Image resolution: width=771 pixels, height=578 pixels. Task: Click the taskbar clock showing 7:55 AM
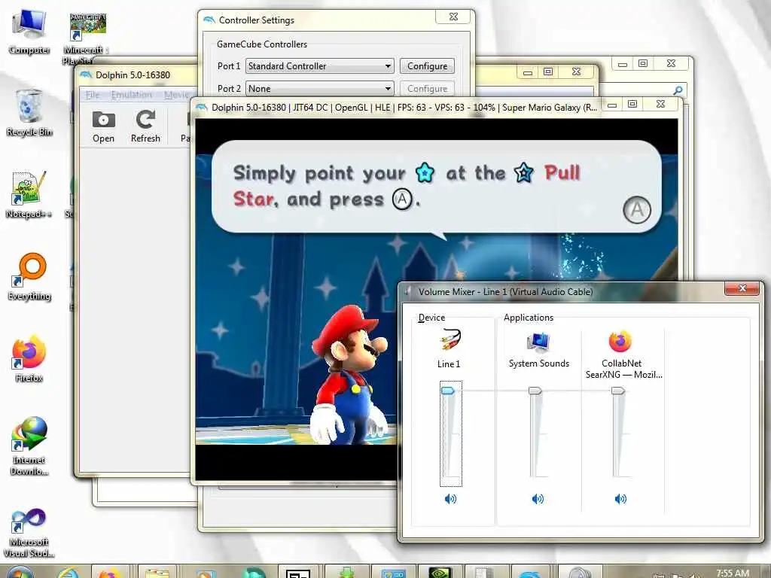click(x=733, y=573)
